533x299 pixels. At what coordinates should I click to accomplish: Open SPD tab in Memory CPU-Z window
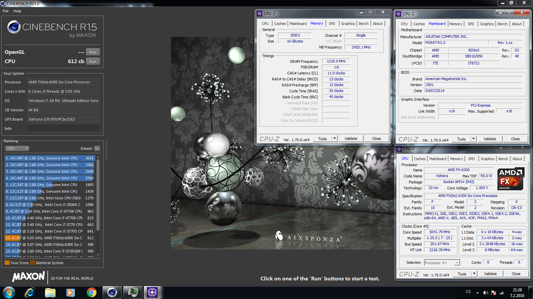point(332,24)
